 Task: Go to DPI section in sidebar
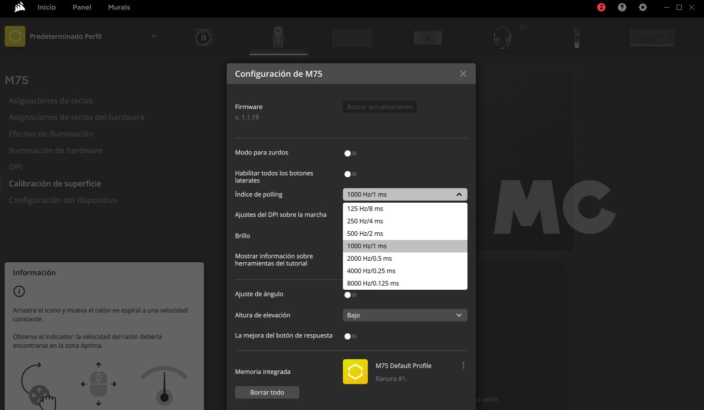pos(15,167)
